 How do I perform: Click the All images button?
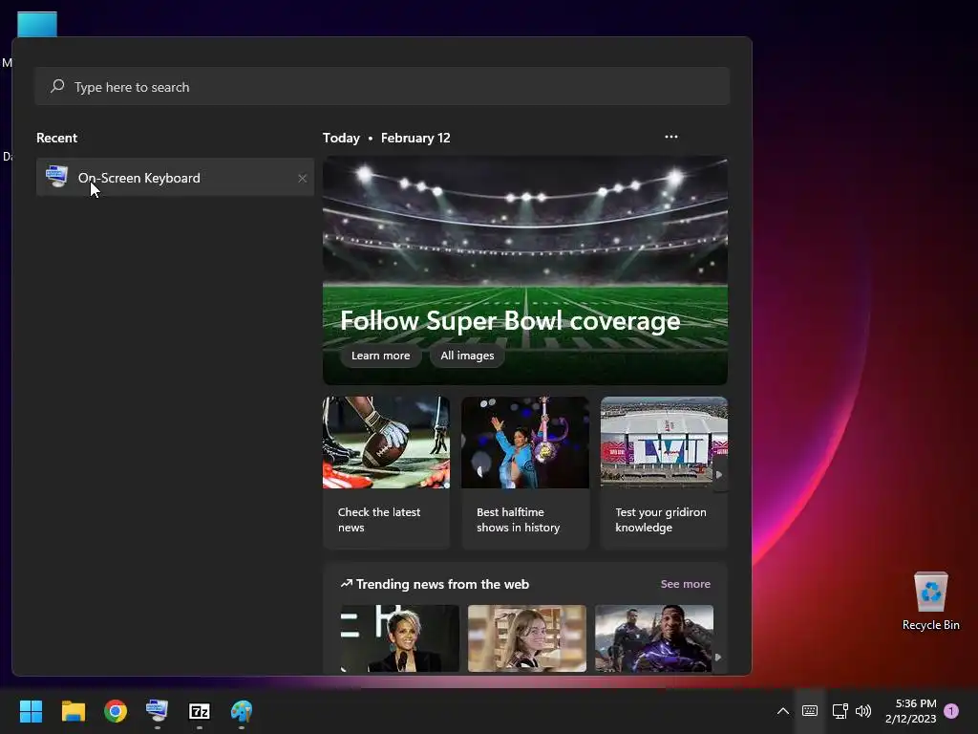tap(467, 356)
